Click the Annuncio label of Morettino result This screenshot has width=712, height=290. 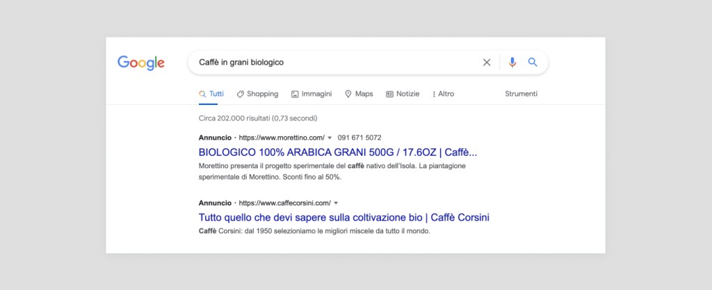(215, 138)
